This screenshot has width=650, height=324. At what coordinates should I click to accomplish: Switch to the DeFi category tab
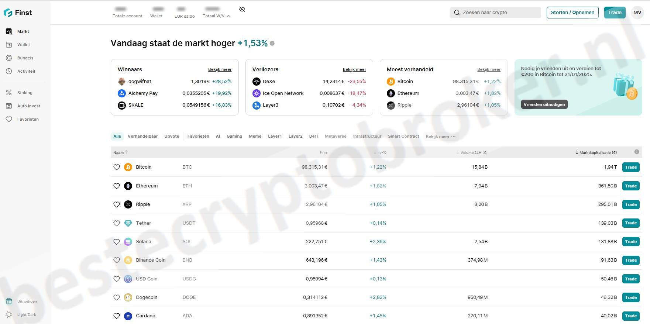tap(313, 136)
